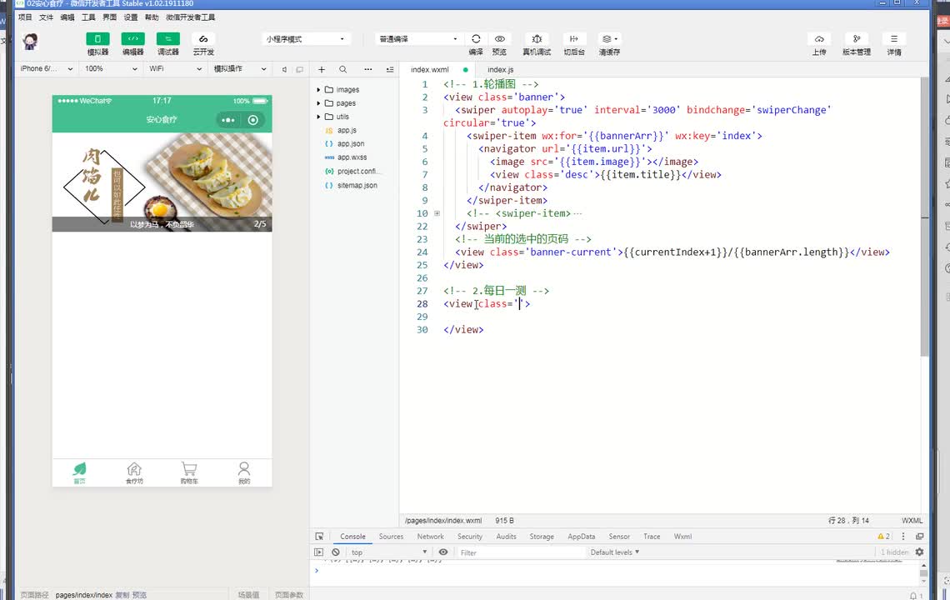The image size is (950, 600).
Task: Open the 工具 menu in menu bar
Action: point(88,17)
